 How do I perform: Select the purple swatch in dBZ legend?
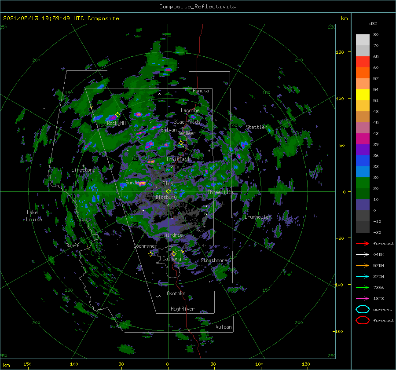pos(363,150)
